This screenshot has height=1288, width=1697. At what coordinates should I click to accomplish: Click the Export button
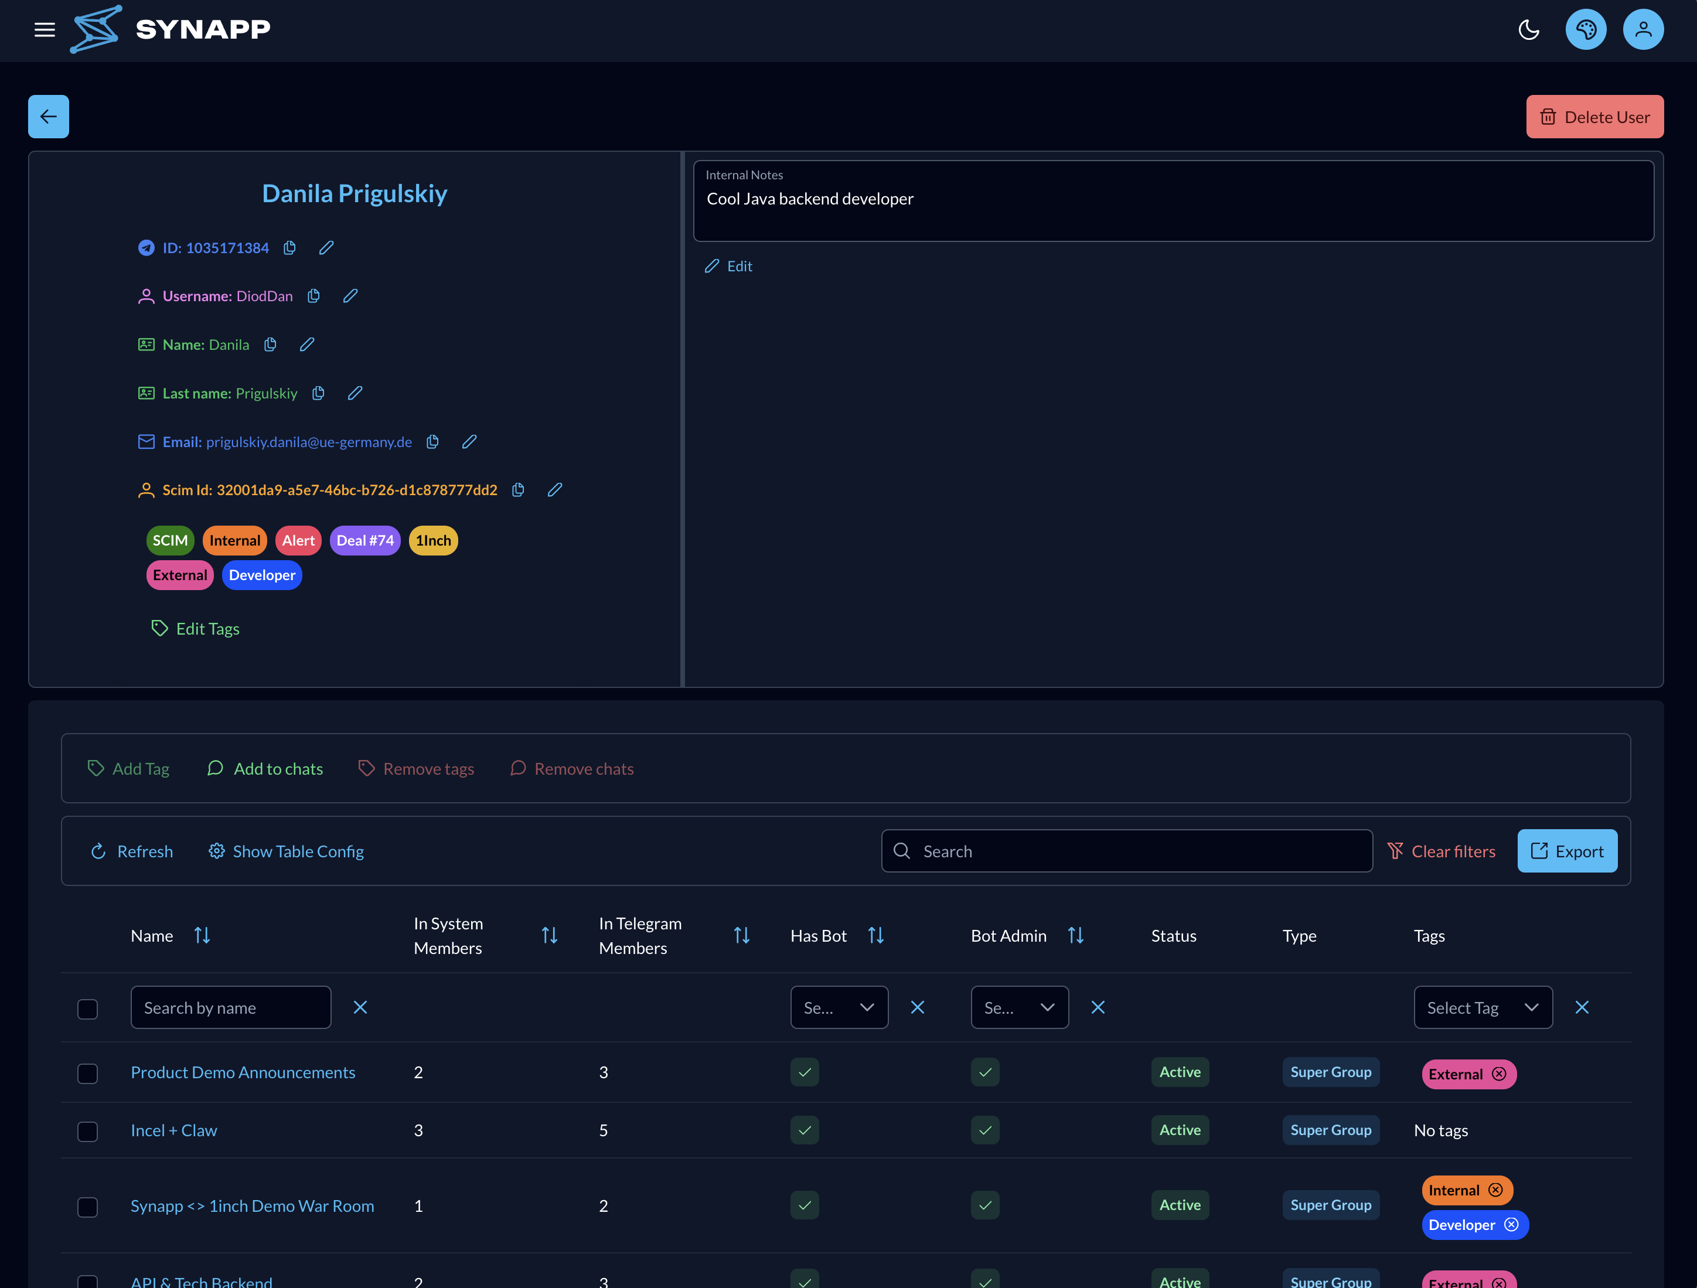1566,851
